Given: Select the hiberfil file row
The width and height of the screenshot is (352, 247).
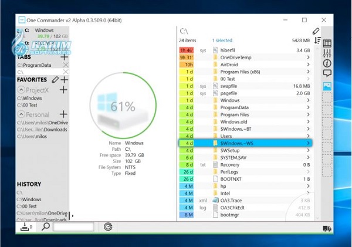Looking at the screenshot, I should click(245, 50).
